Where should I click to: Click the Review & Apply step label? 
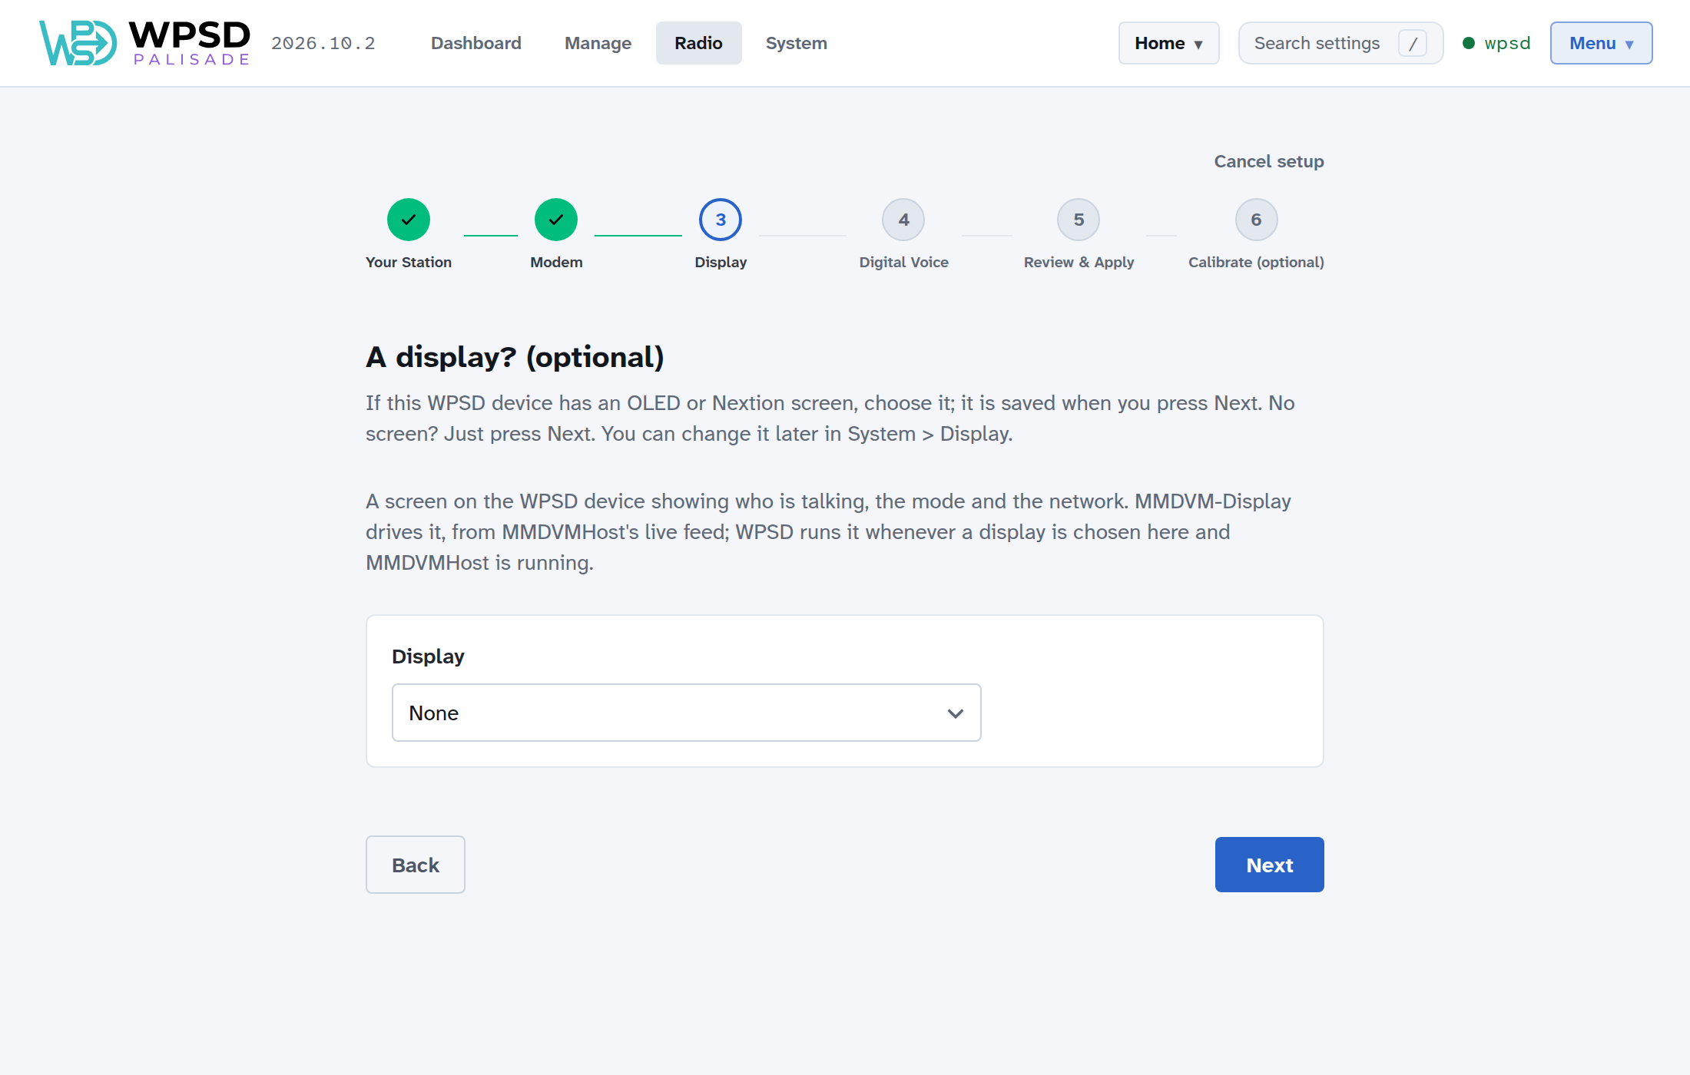(x=1079, y=262)
